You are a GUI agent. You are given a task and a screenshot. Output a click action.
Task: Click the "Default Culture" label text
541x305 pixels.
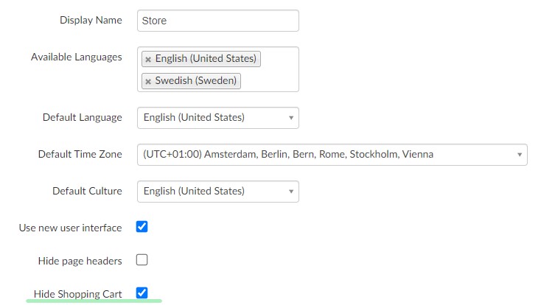coord(87,191)
